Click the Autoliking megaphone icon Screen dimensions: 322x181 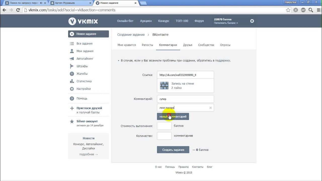72,59
